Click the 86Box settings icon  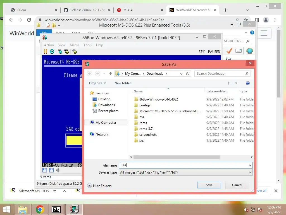click(75, 52)
